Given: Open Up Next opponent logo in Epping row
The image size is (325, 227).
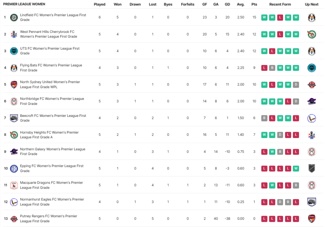Looking at the screenshot, I should 312,168.
